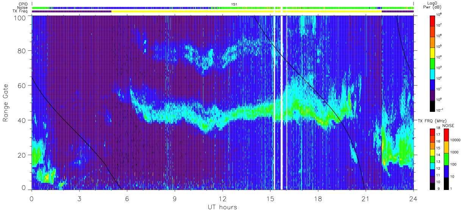Click the Range Gate tick label '40'

pyautogui.click(x=23, y=120)
